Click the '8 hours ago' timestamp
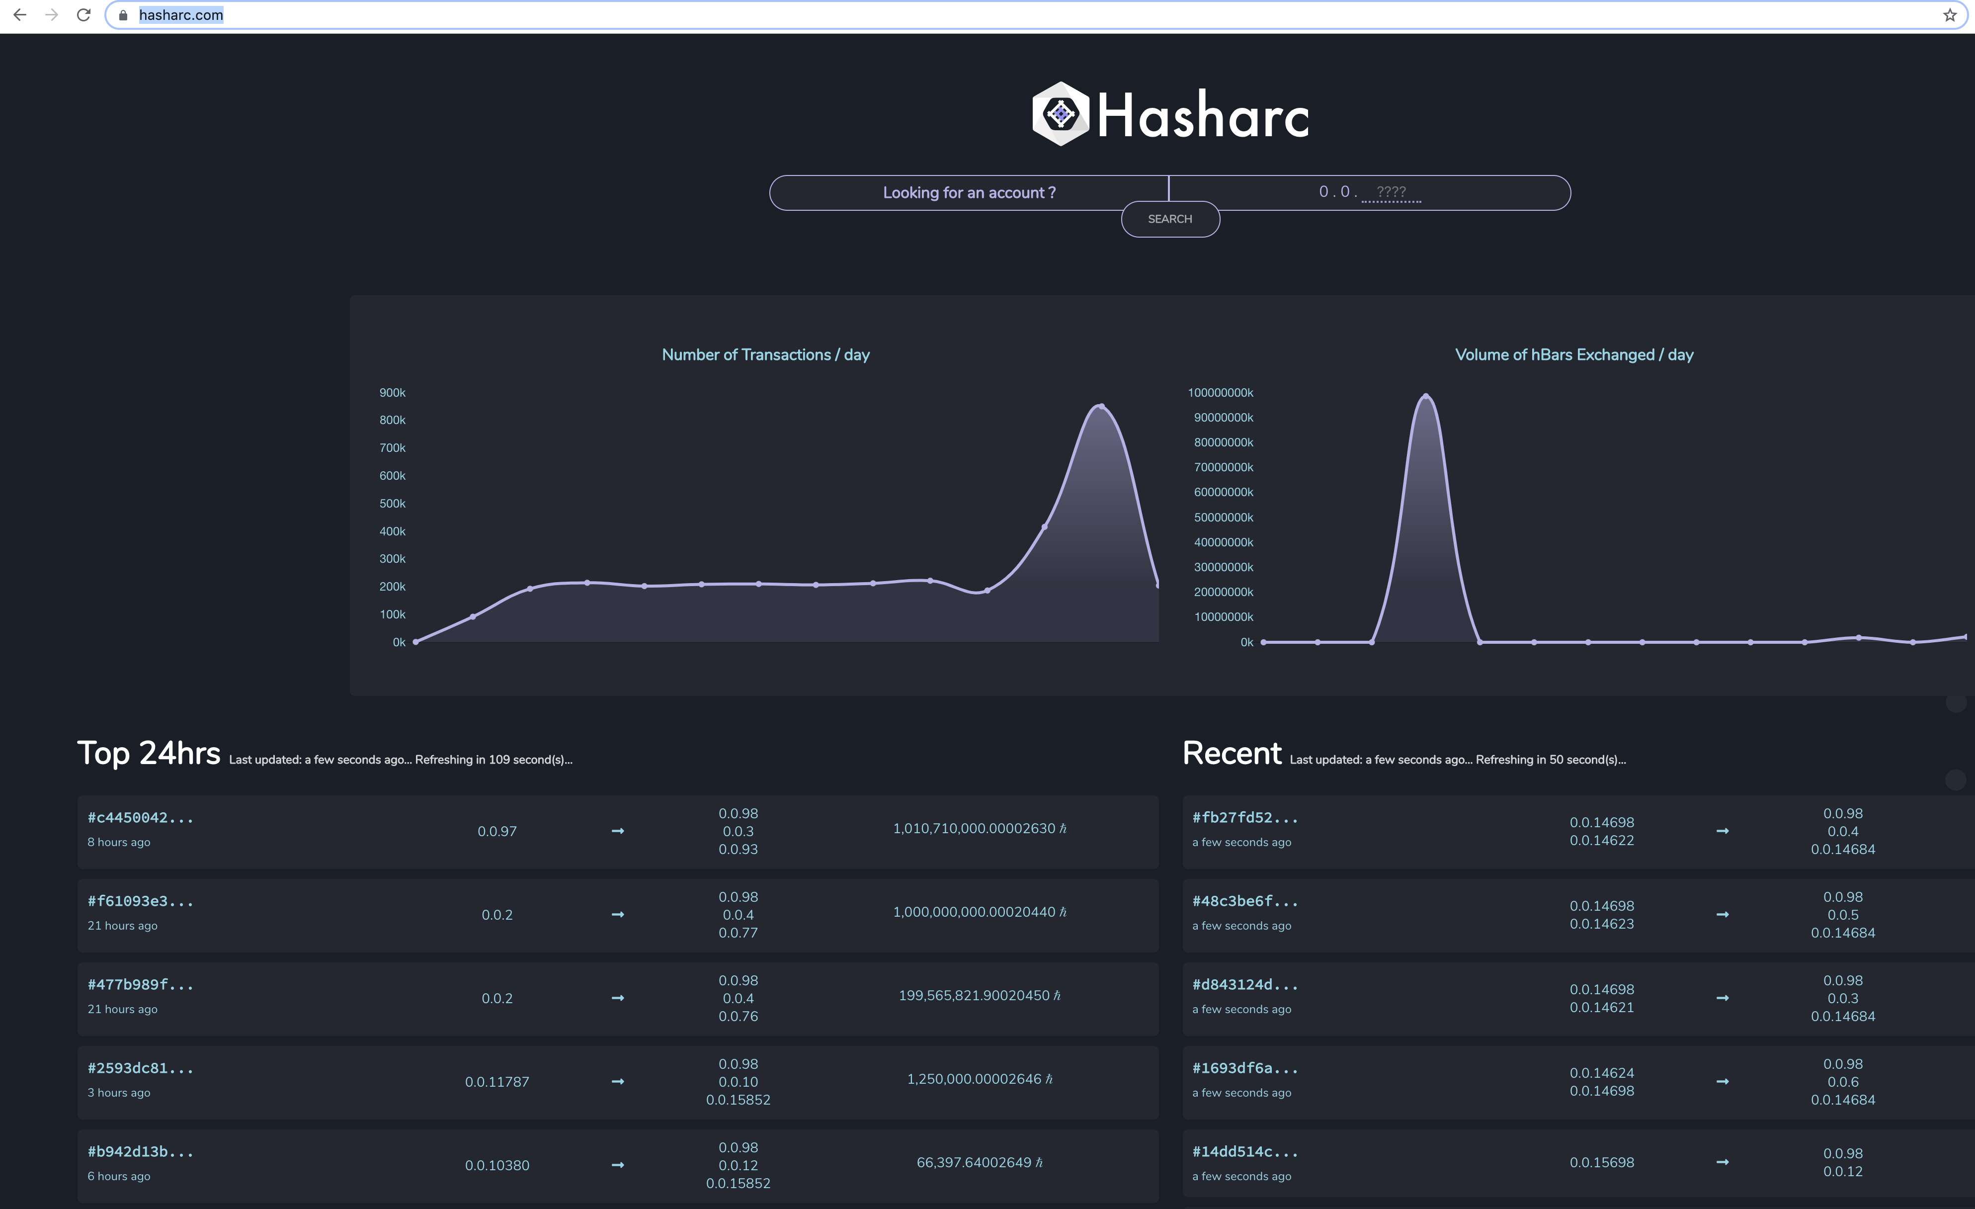1975x1209 pixels. click(119, 842)
